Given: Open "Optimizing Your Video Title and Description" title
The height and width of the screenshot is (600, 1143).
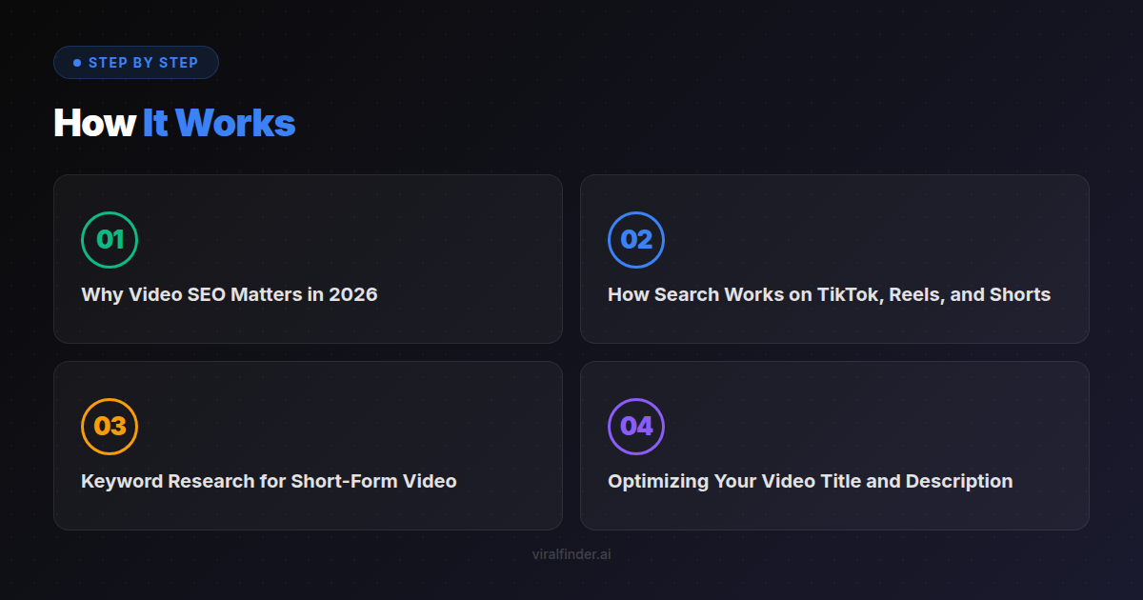Looking at the screenshot, I should pyautogui.click(x=810, y=481).
